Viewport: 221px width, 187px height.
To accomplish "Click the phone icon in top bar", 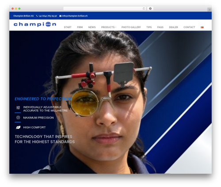I will [x=37, y=16].
